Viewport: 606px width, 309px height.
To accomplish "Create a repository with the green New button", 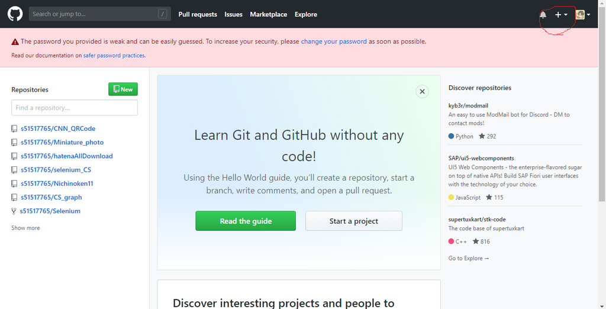I will pyautogui.click(x=123, y=89).
